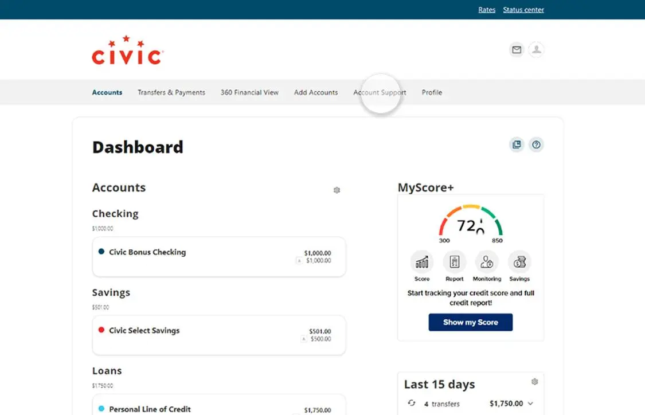Open the Savings icon in MyScore+ section
This screenshot has height=415, width=645.
pyautogui.click(x=519, y=263)
